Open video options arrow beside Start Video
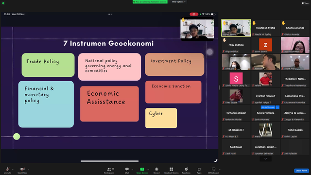Image resolution: width=311 pixels, height=175 pixels. [x=28, y=169]
